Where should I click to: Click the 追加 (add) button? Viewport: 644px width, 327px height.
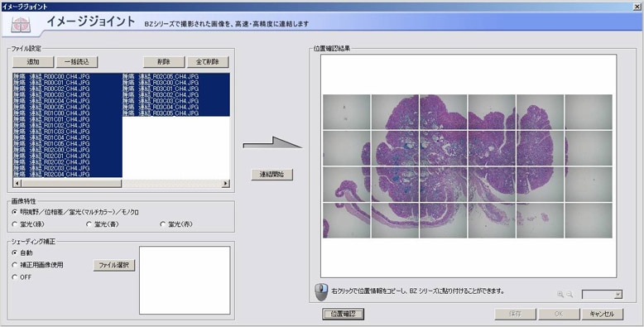[x=33, y=62]
